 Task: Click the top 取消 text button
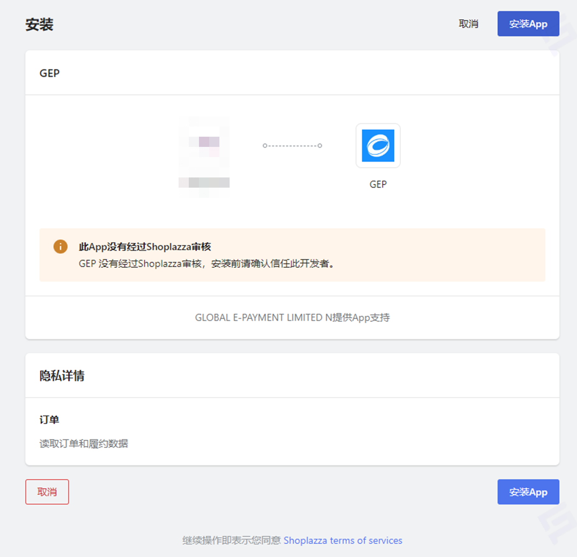click(468, 24)
